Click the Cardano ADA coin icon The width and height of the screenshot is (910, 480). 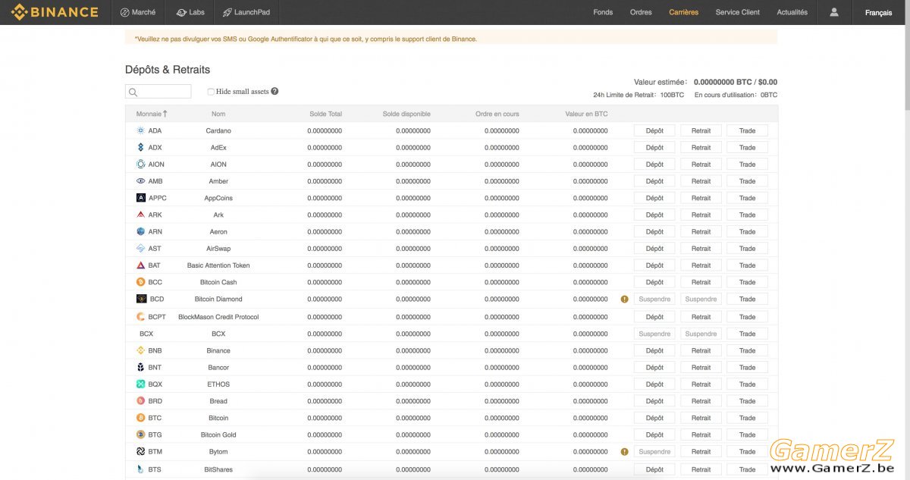coord(140,130)
